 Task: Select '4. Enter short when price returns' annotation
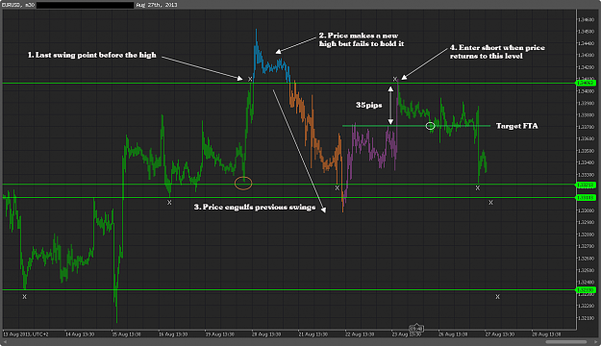tap(497, 52)
